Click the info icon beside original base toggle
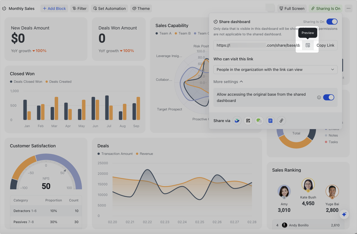The image size is (357, 234). tap(319, 97)
